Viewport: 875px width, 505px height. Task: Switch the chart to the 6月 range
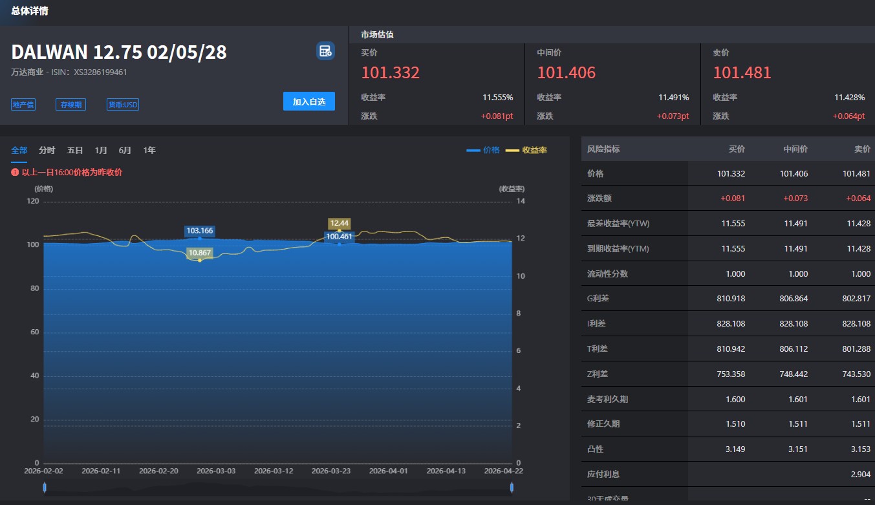point(125,150)
